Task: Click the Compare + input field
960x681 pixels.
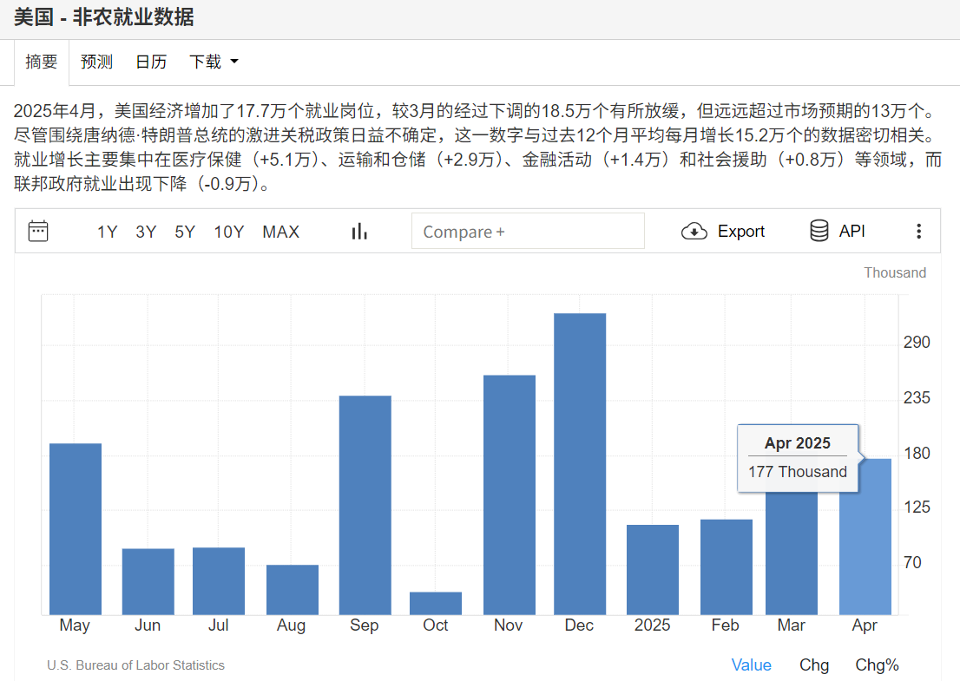Action: 528,232
